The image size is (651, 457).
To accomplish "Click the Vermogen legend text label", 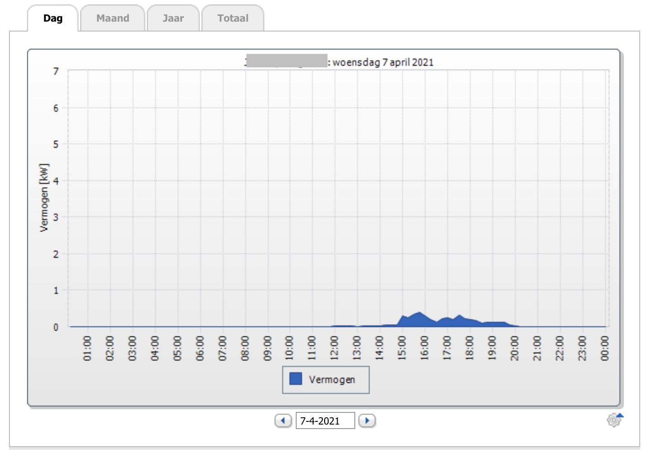I will [x=332, y=379].
